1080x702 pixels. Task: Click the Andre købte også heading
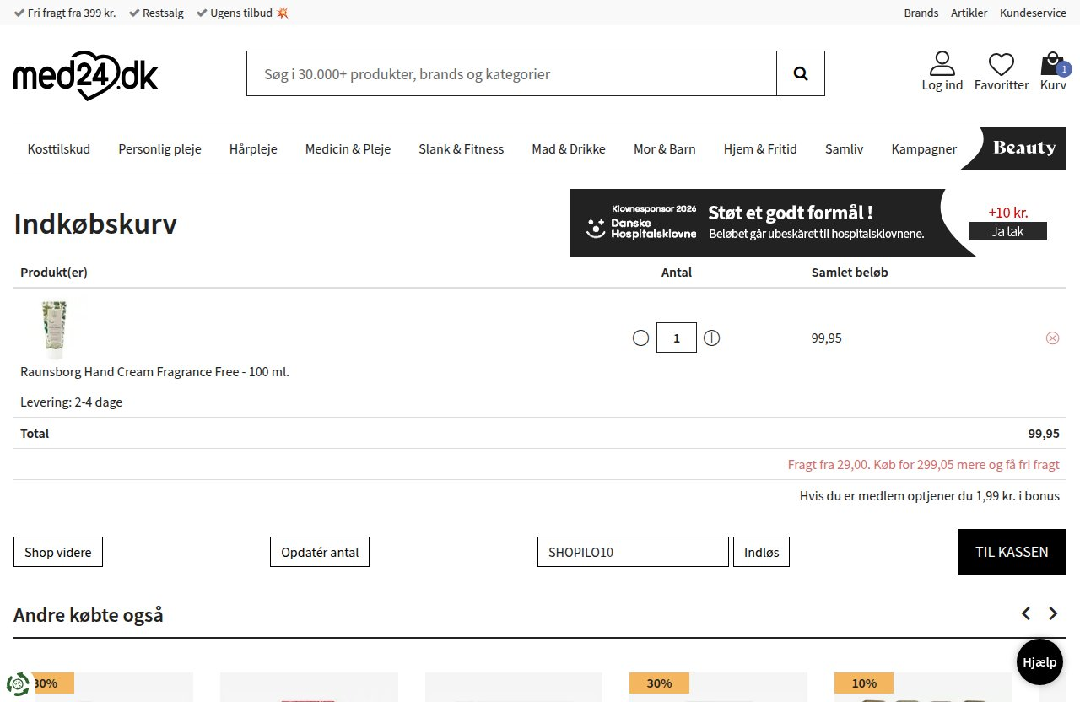pos(89,615)
